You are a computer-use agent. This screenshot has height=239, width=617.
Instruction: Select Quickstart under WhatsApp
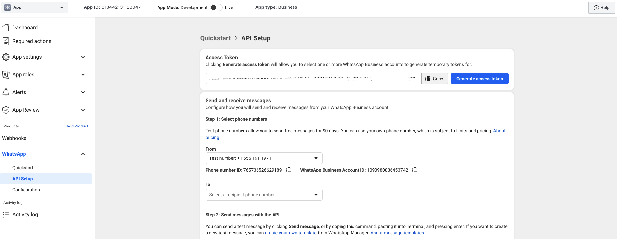pos(23,168)
